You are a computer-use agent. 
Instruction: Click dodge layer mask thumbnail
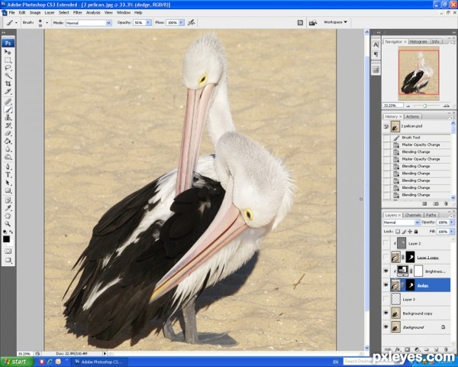[410, 285]
